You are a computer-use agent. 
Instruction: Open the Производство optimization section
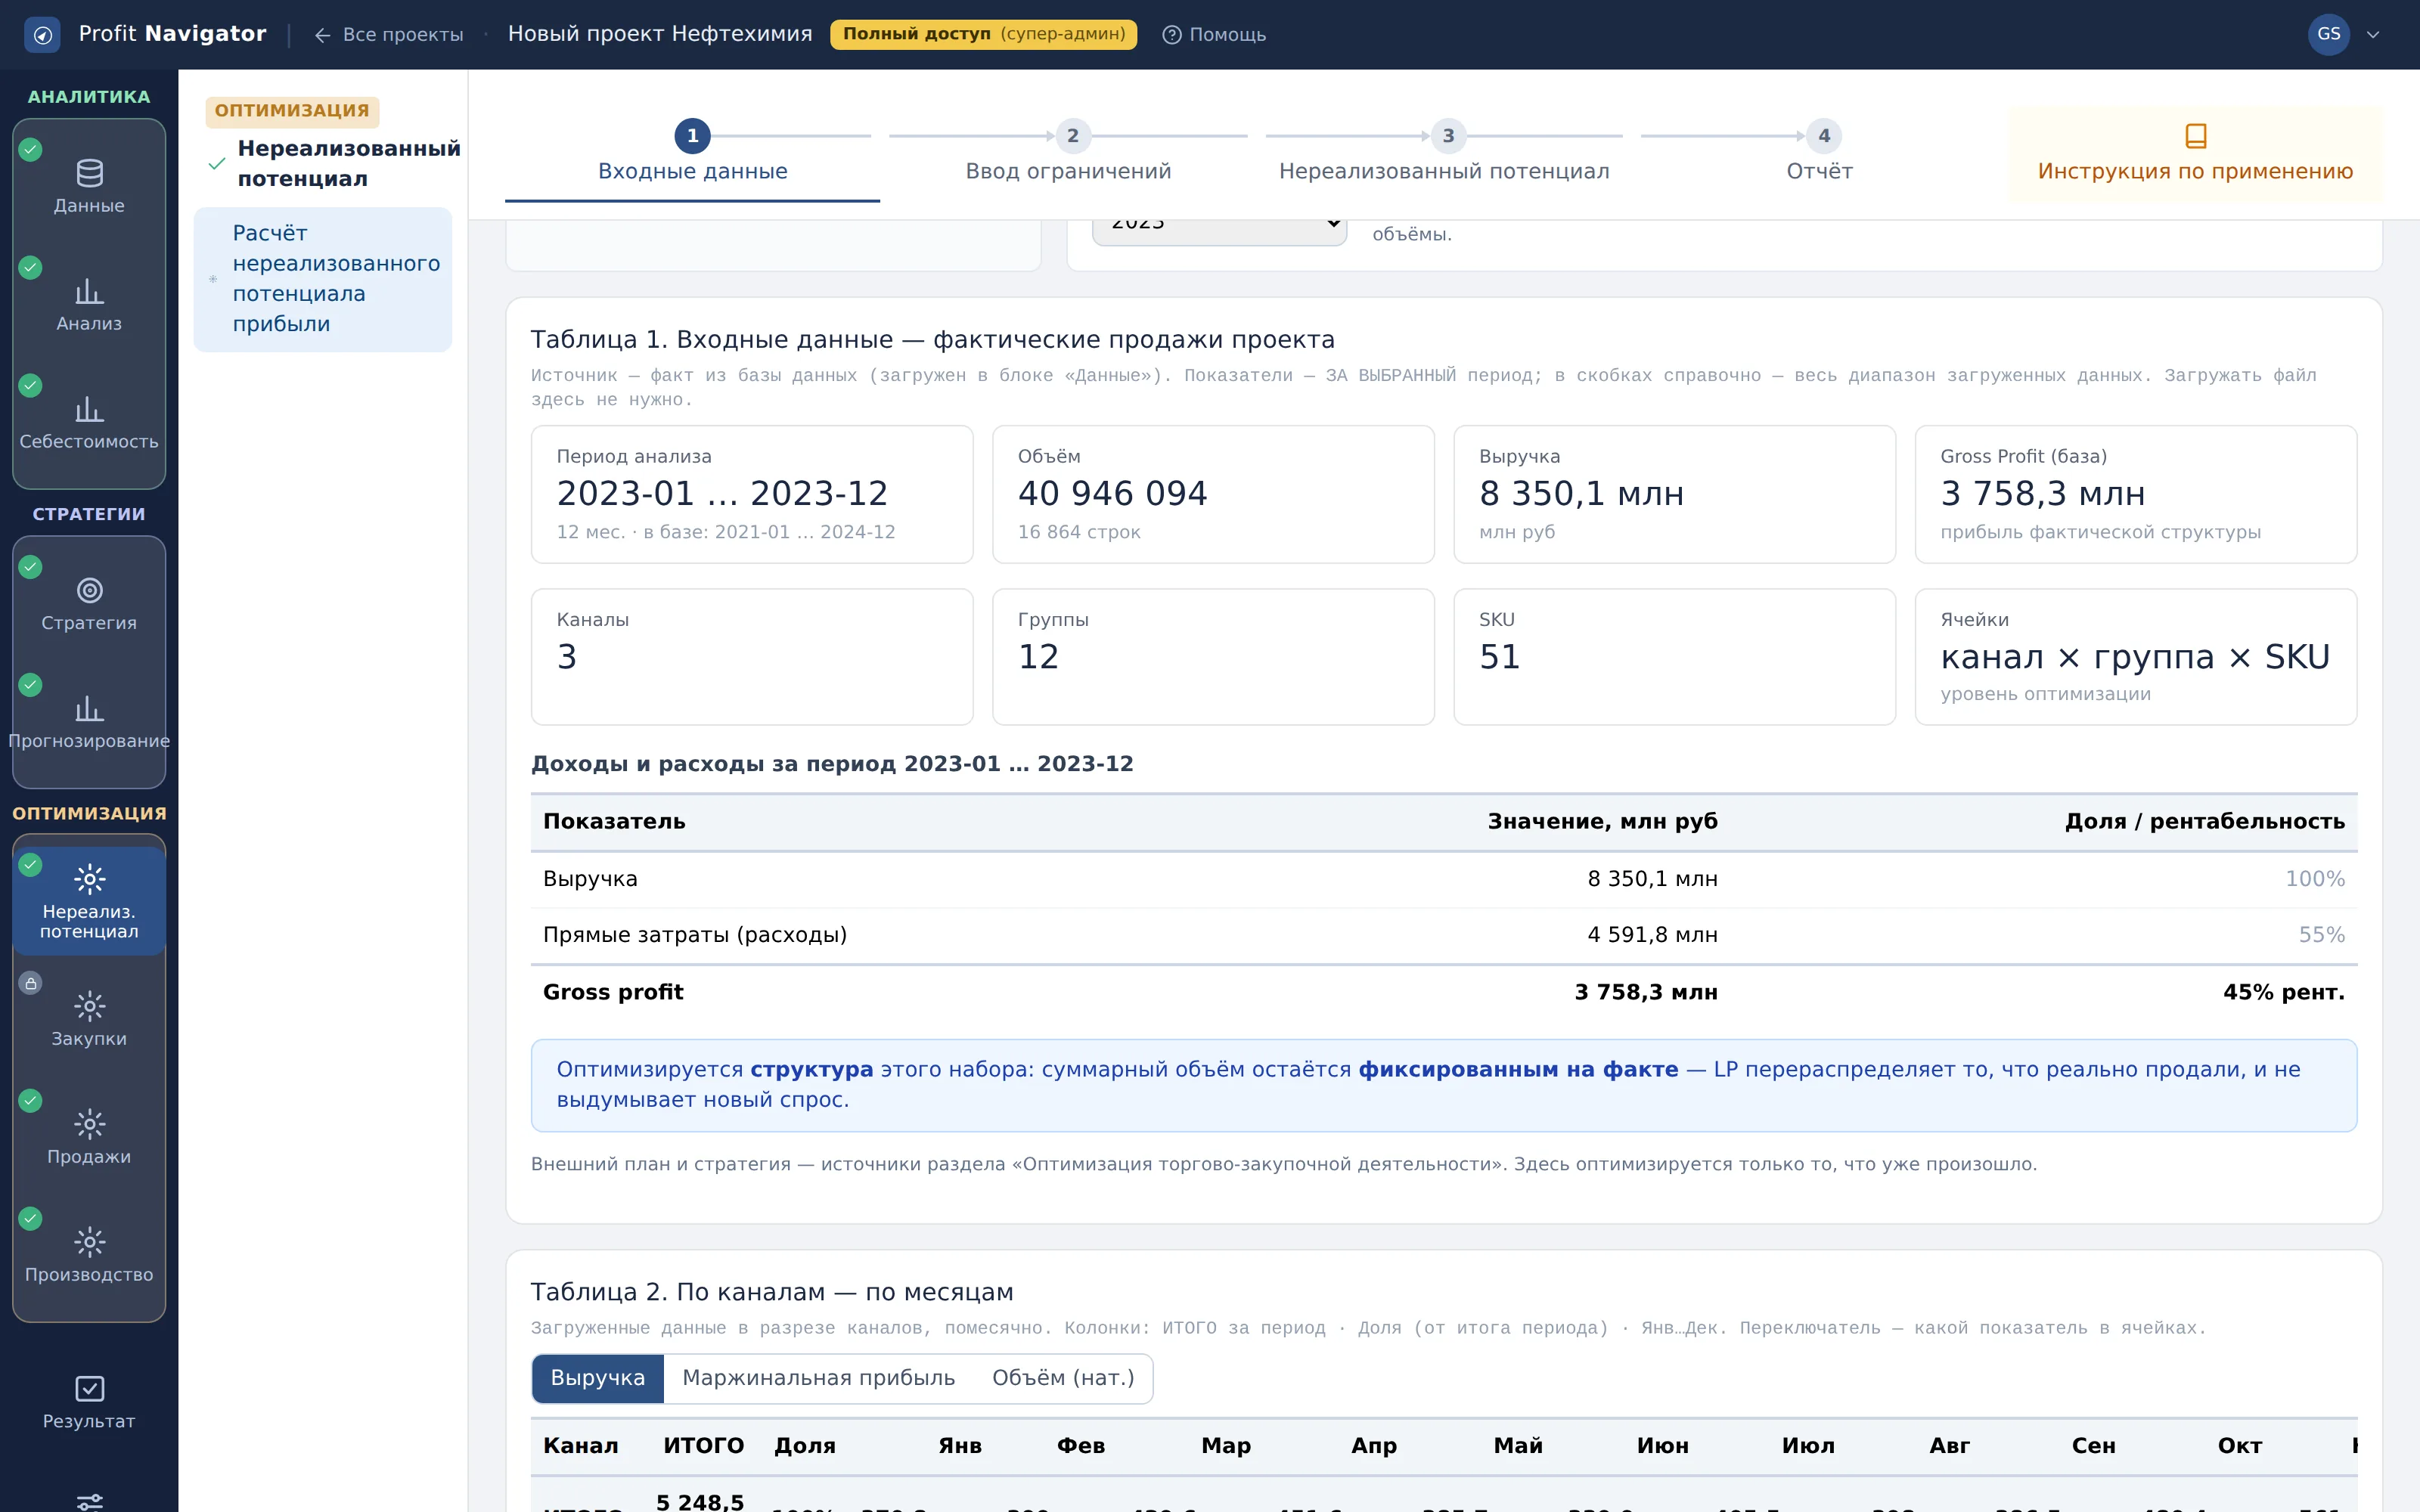pyautogui.click(x=89, y=1256)
